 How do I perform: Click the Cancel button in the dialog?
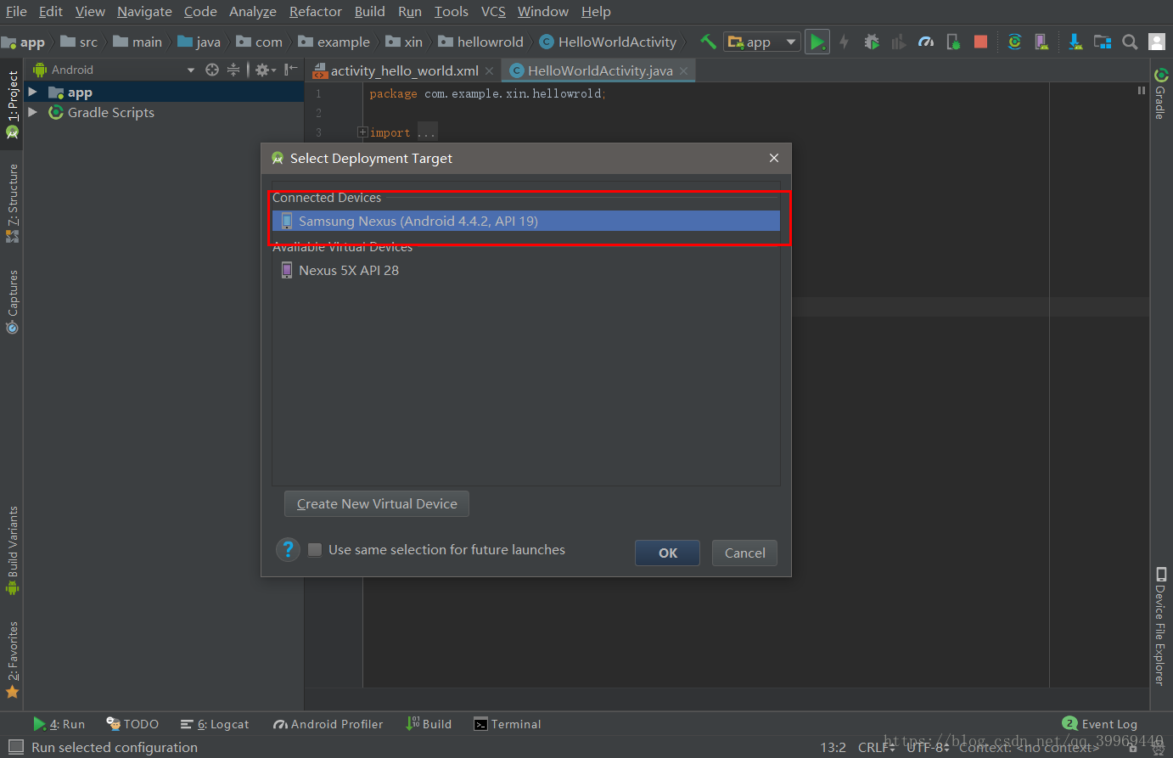(x=744, y=553)
